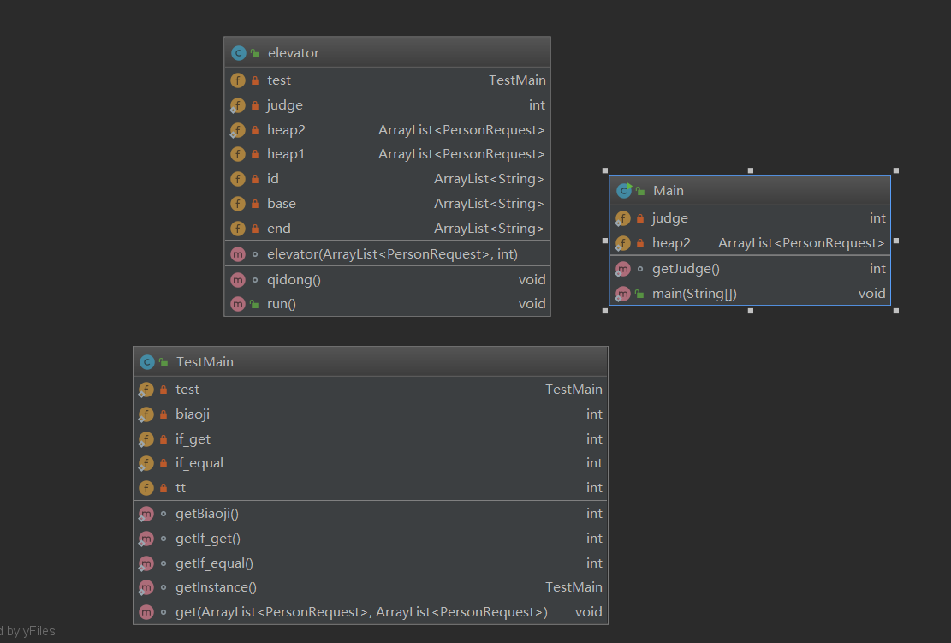Click the method icon beside main(String[])

click(x=622, y=294)
